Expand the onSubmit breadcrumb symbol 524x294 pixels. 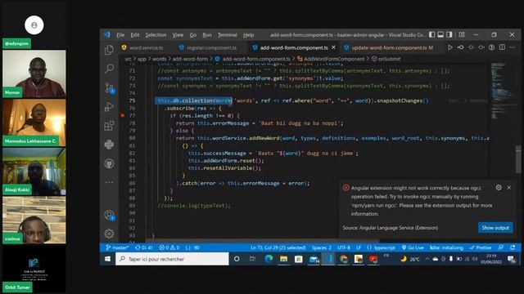[x=389, y=59]
